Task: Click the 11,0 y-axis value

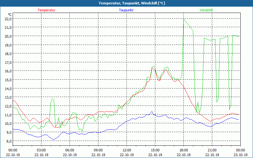Action: pos(9,115)
